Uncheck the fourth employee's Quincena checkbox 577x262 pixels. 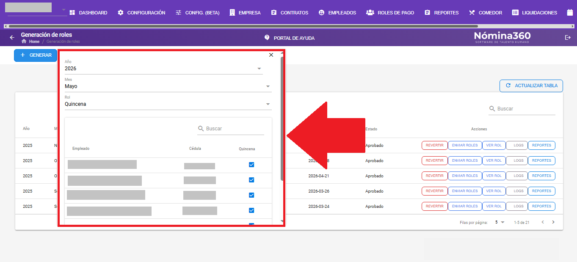[251, 210]
